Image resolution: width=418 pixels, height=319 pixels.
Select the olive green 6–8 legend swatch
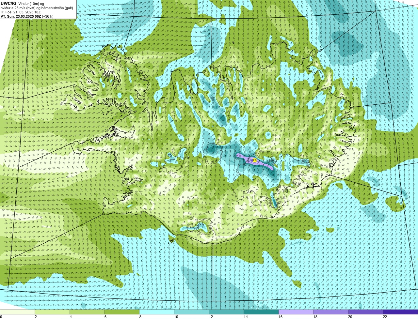click(122, 312)
